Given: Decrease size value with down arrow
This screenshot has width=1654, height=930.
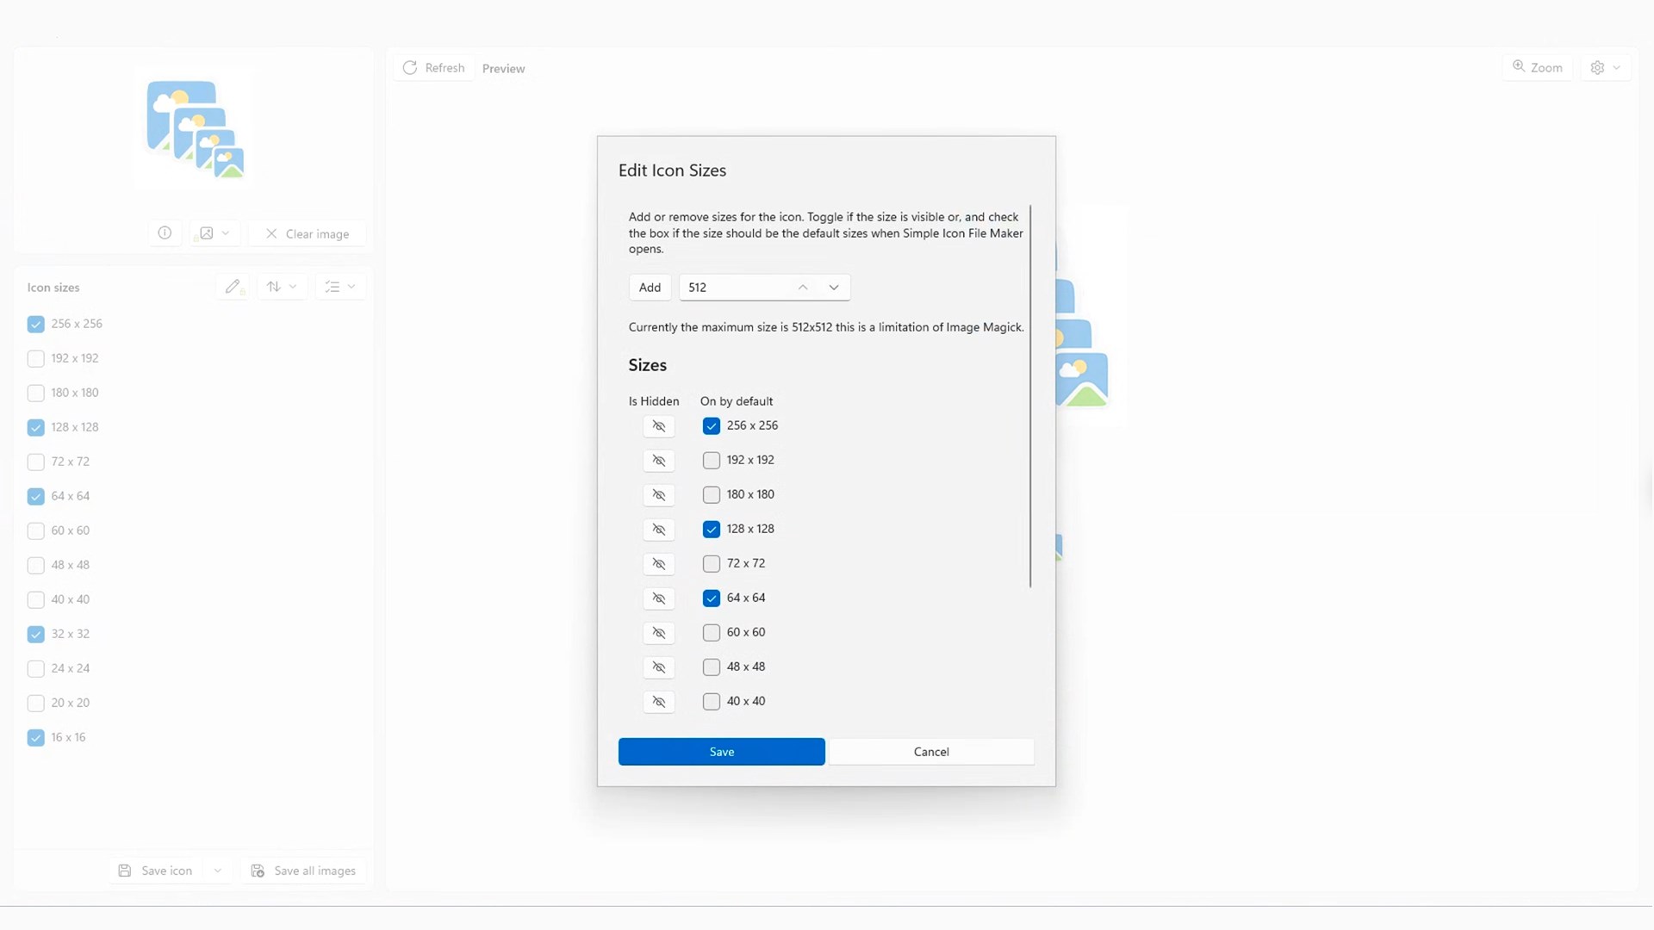Looking at the screenshot, I should point(834,288).
